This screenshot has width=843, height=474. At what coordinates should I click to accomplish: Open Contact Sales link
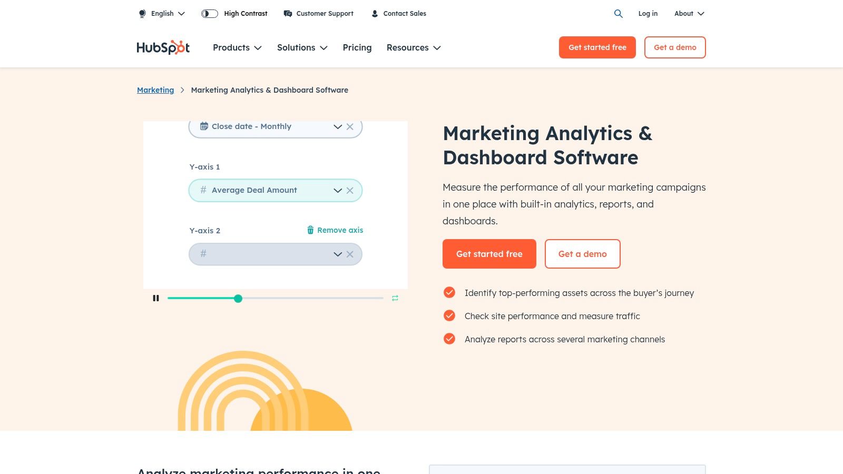(x=405, y=14)
